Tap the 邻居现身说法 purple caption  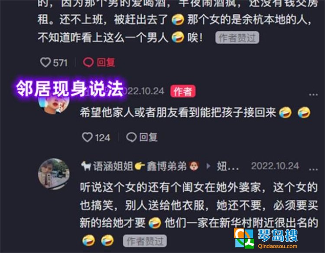pyautogui.click(x=70, y=89)
